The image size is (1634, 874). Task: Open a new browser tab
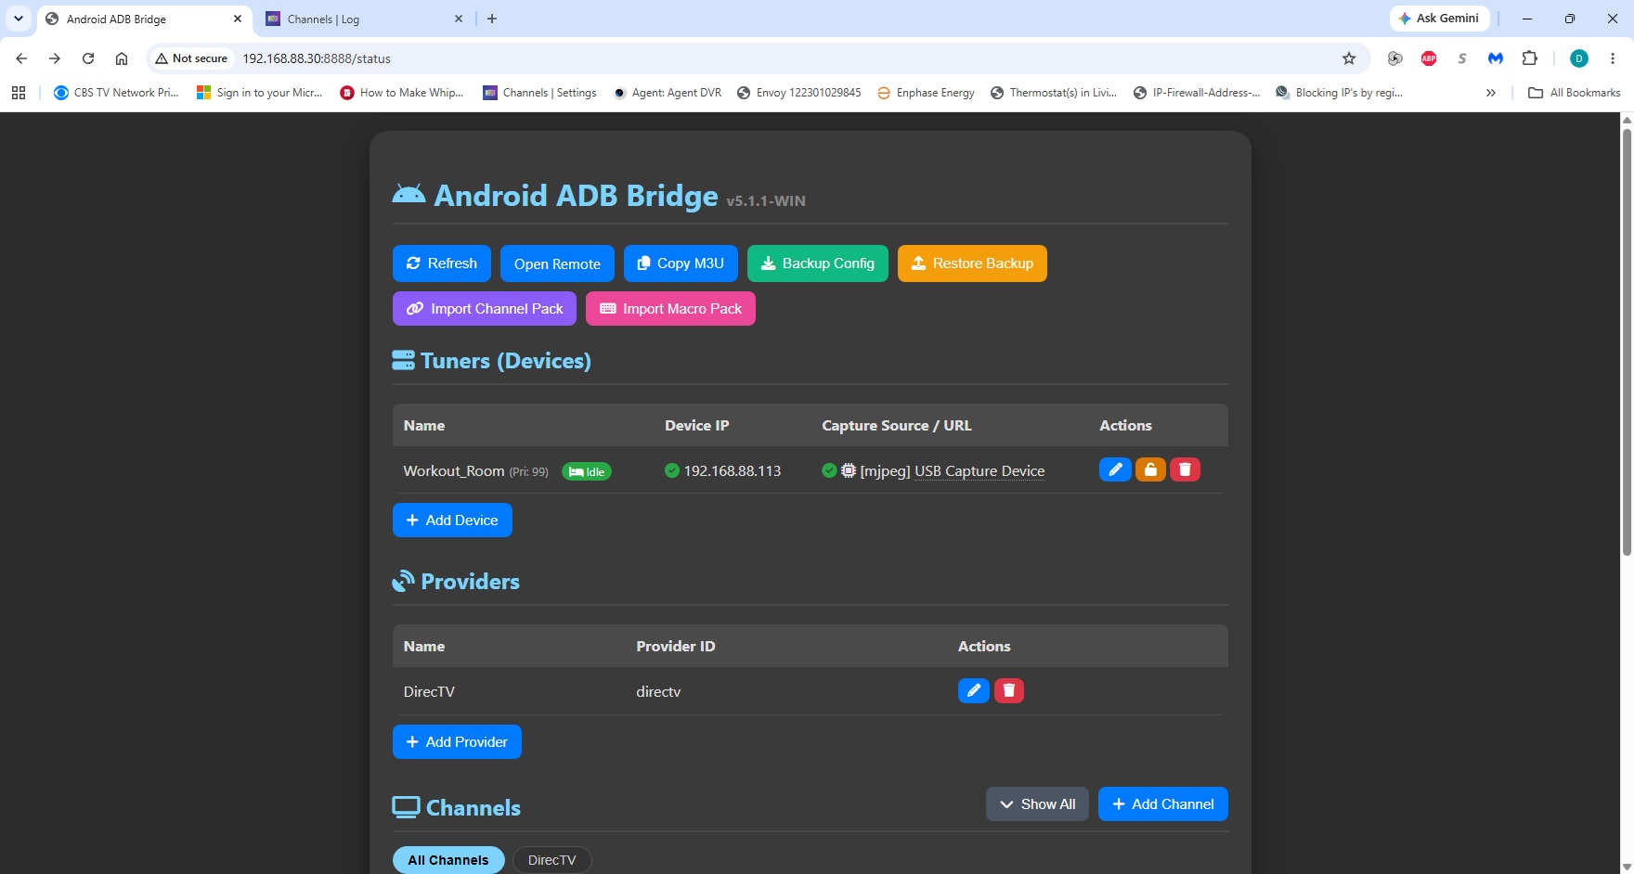click(492, 19)
